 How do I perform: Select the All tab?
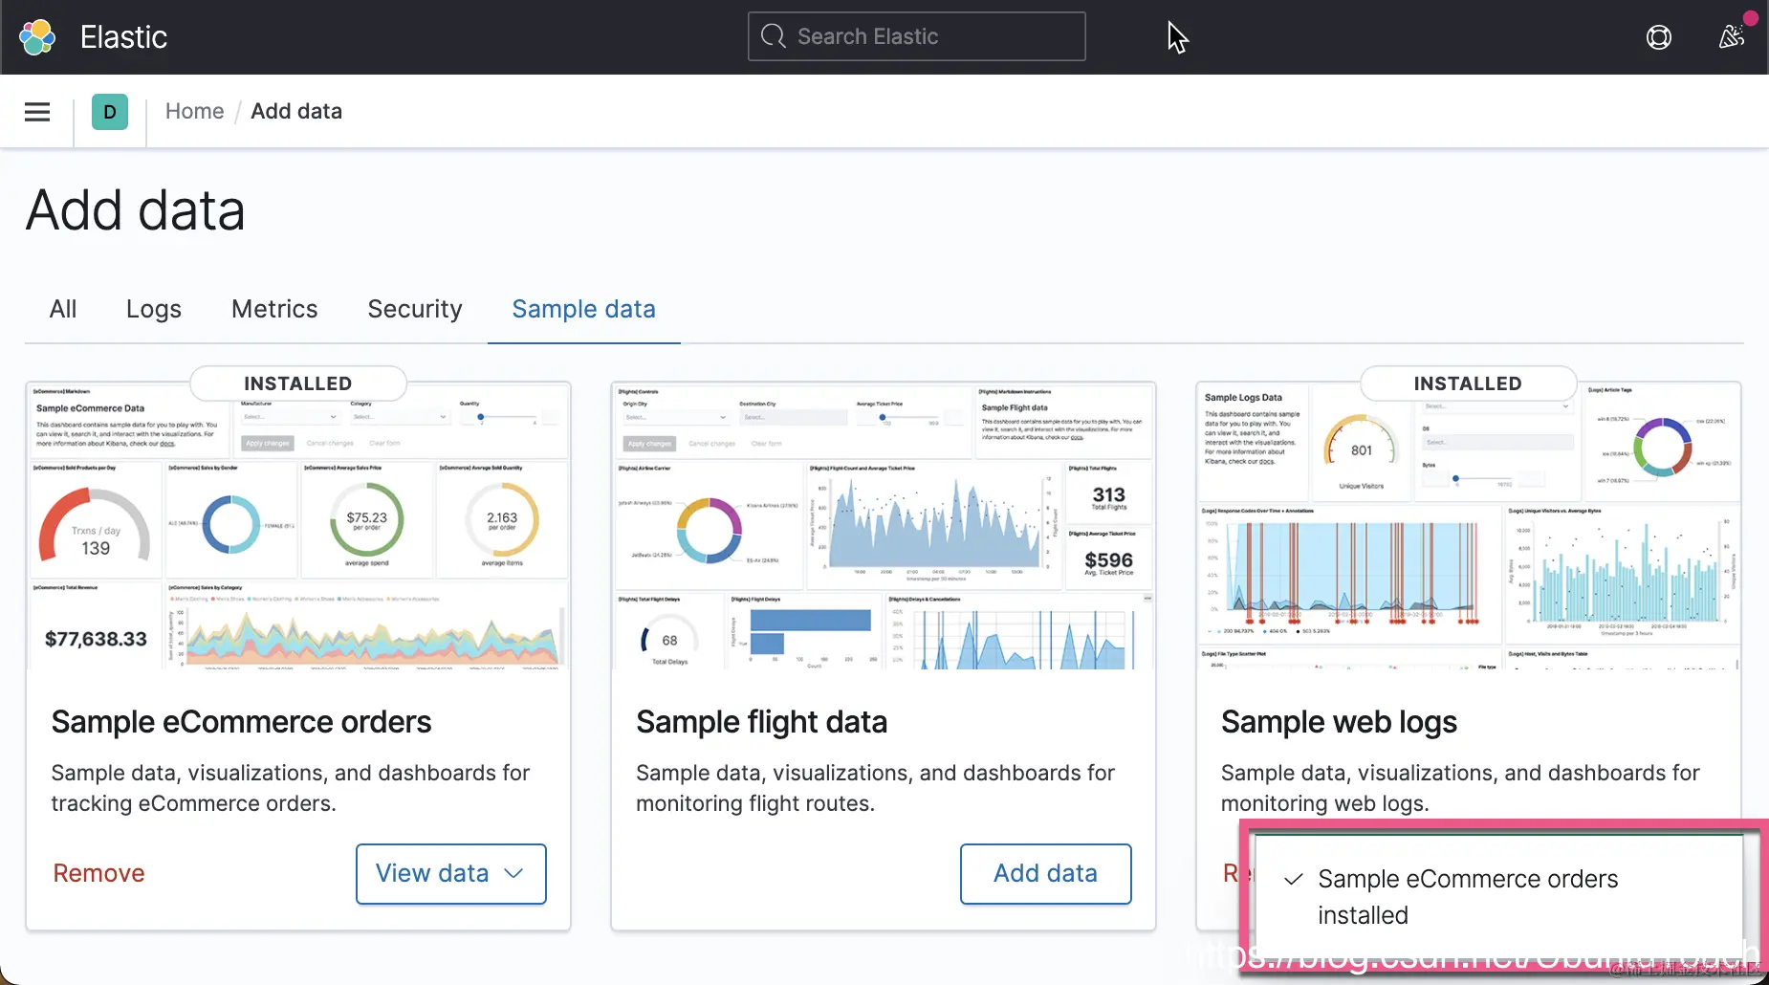point(63,309)
